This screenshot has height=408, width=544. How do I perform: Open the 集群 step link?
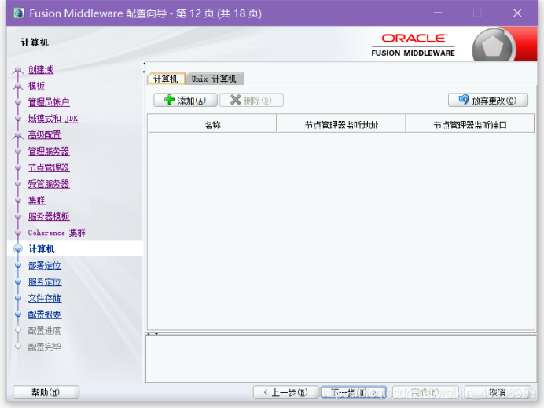[x=36, y=200]
